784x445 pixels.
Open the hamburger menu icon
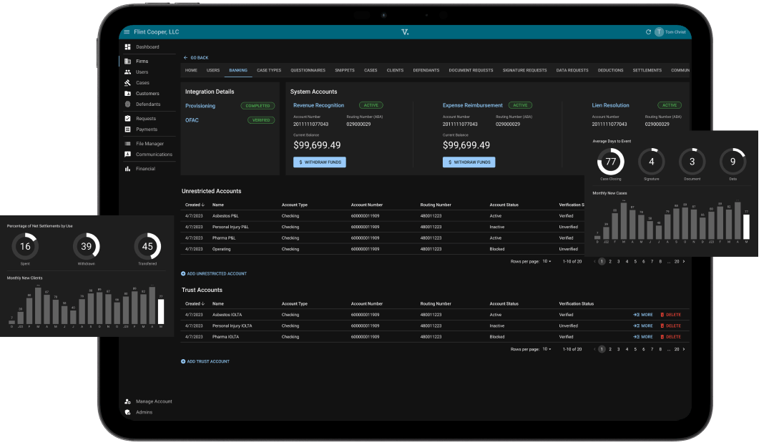(x=127, y=32)
